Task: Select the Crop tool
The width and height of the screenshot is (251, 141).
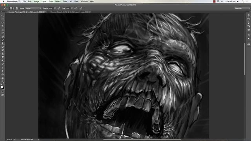Action: coord(3,30)
